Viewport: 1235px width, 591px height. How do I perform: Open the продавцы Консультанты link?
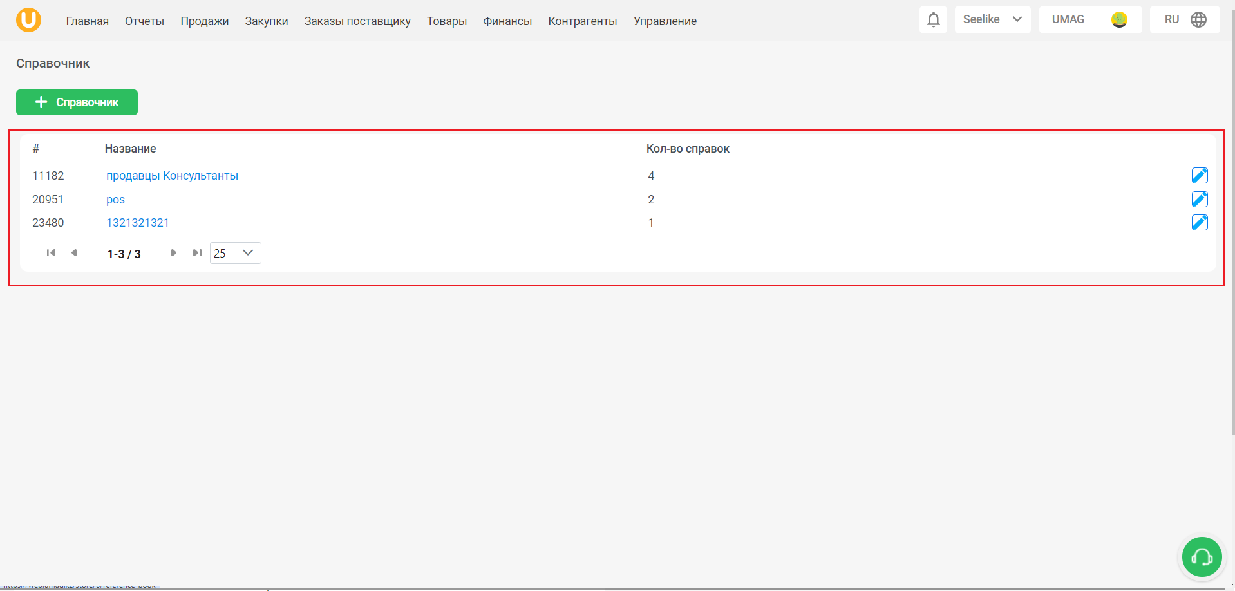coord(172,176)
